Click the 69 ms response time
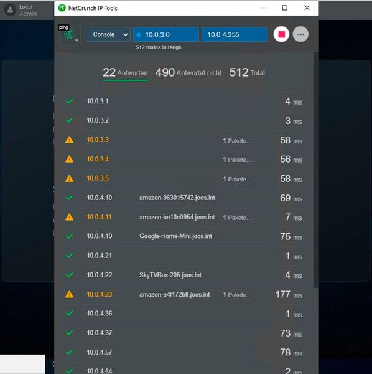 click(x=291, y=198)
